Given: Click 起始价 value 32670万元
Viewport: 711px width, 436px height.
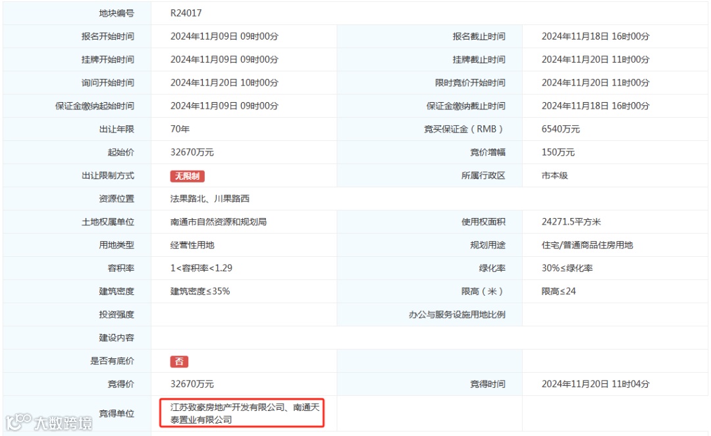Looking at the screenshot, I should click(192, 152).
